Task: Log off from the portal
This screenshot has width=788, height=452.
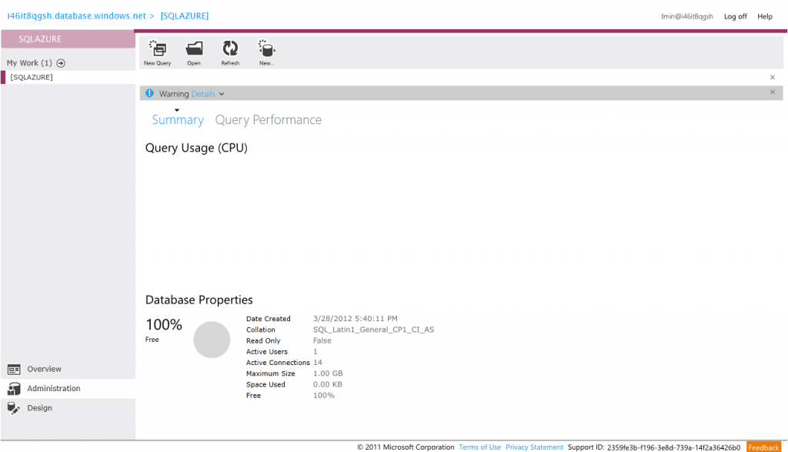Action: [x=735, y=17]
